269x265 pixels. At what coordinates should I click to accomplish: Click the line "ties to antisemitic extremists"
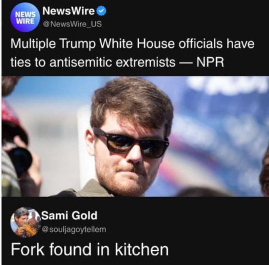[x=93, y=62]
